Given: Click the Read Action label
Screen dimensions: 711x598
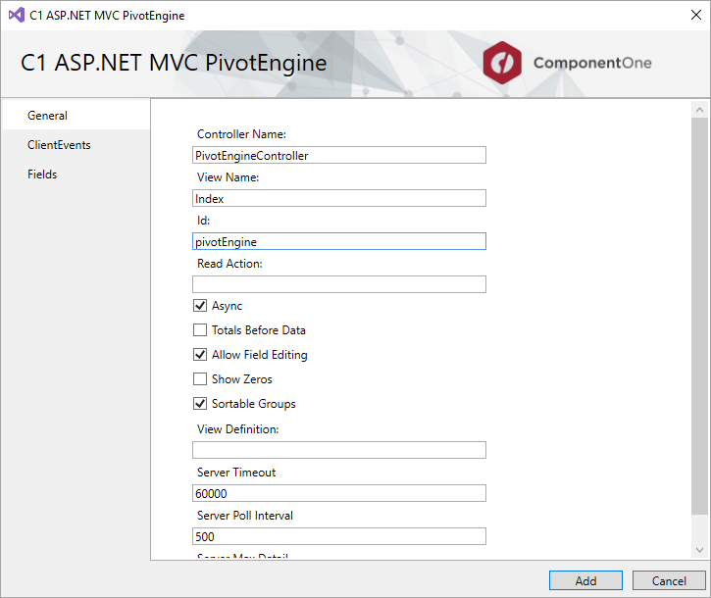Looking at the screenshot, I should click(x=229, y=264).
